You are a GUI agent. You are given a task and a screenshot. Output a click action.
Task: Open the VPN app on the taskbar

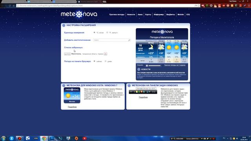[x=36, y=138]
